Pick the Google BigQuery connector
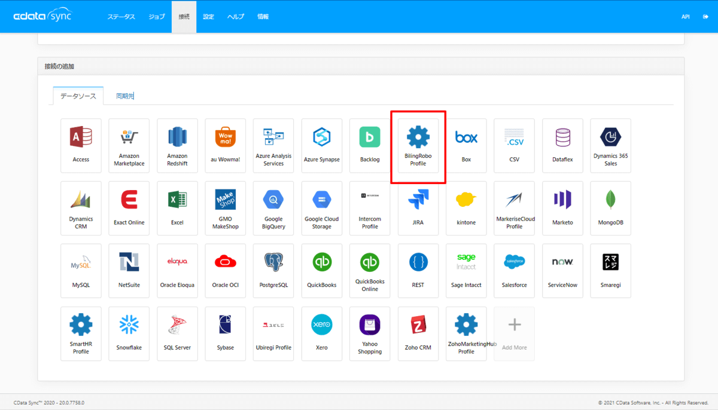 click(x=273, y=208)
